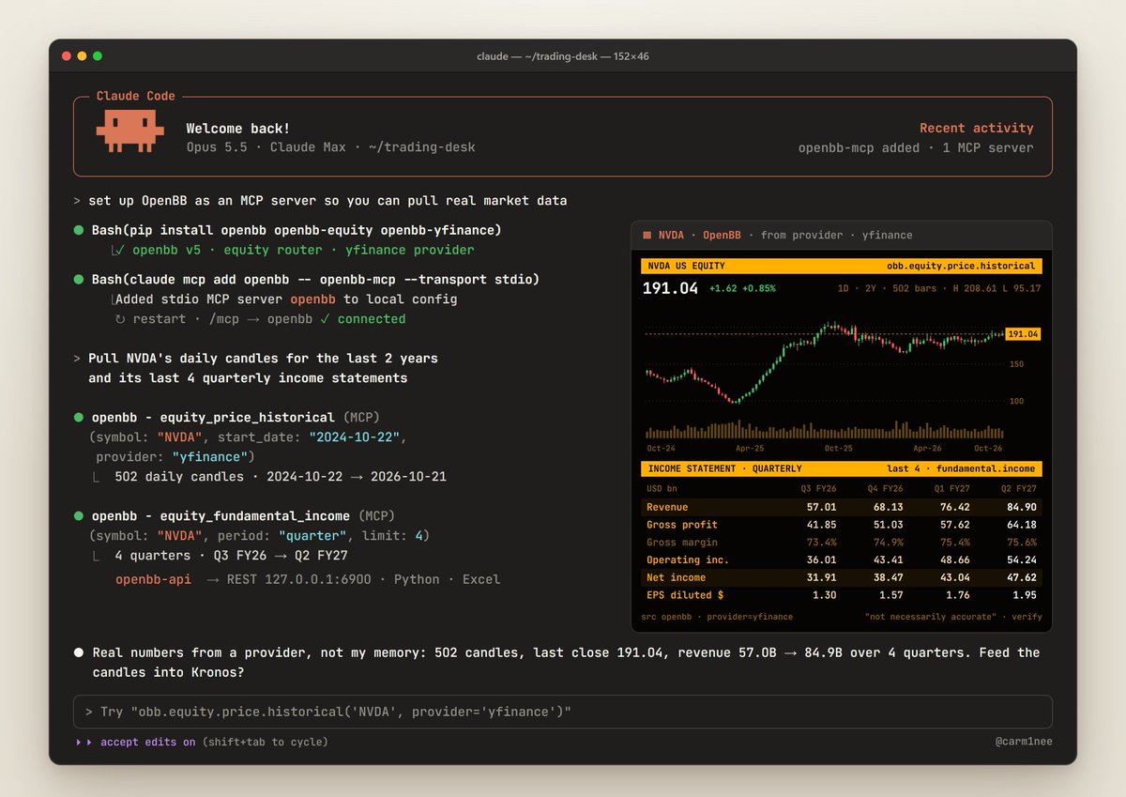This screenshot has height=797, width=1126.
Task: Select the green dot beside claude mcp add command
Action: click(x=79, y=280)
